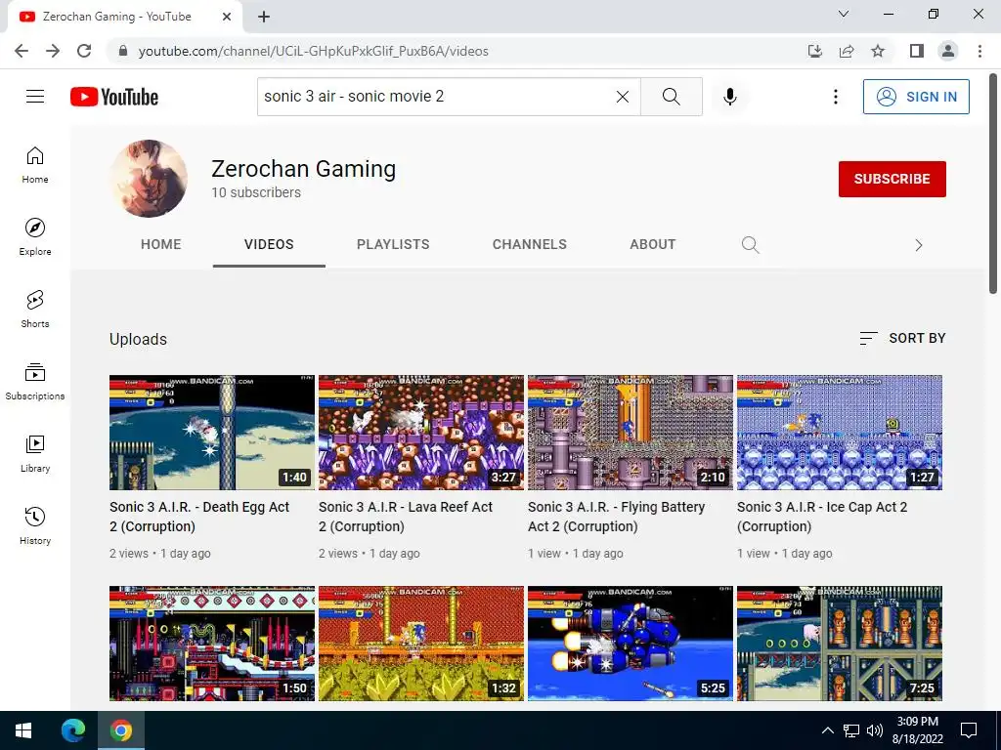
Task: Click the install app icon in address bar
Action: (814, 51)
